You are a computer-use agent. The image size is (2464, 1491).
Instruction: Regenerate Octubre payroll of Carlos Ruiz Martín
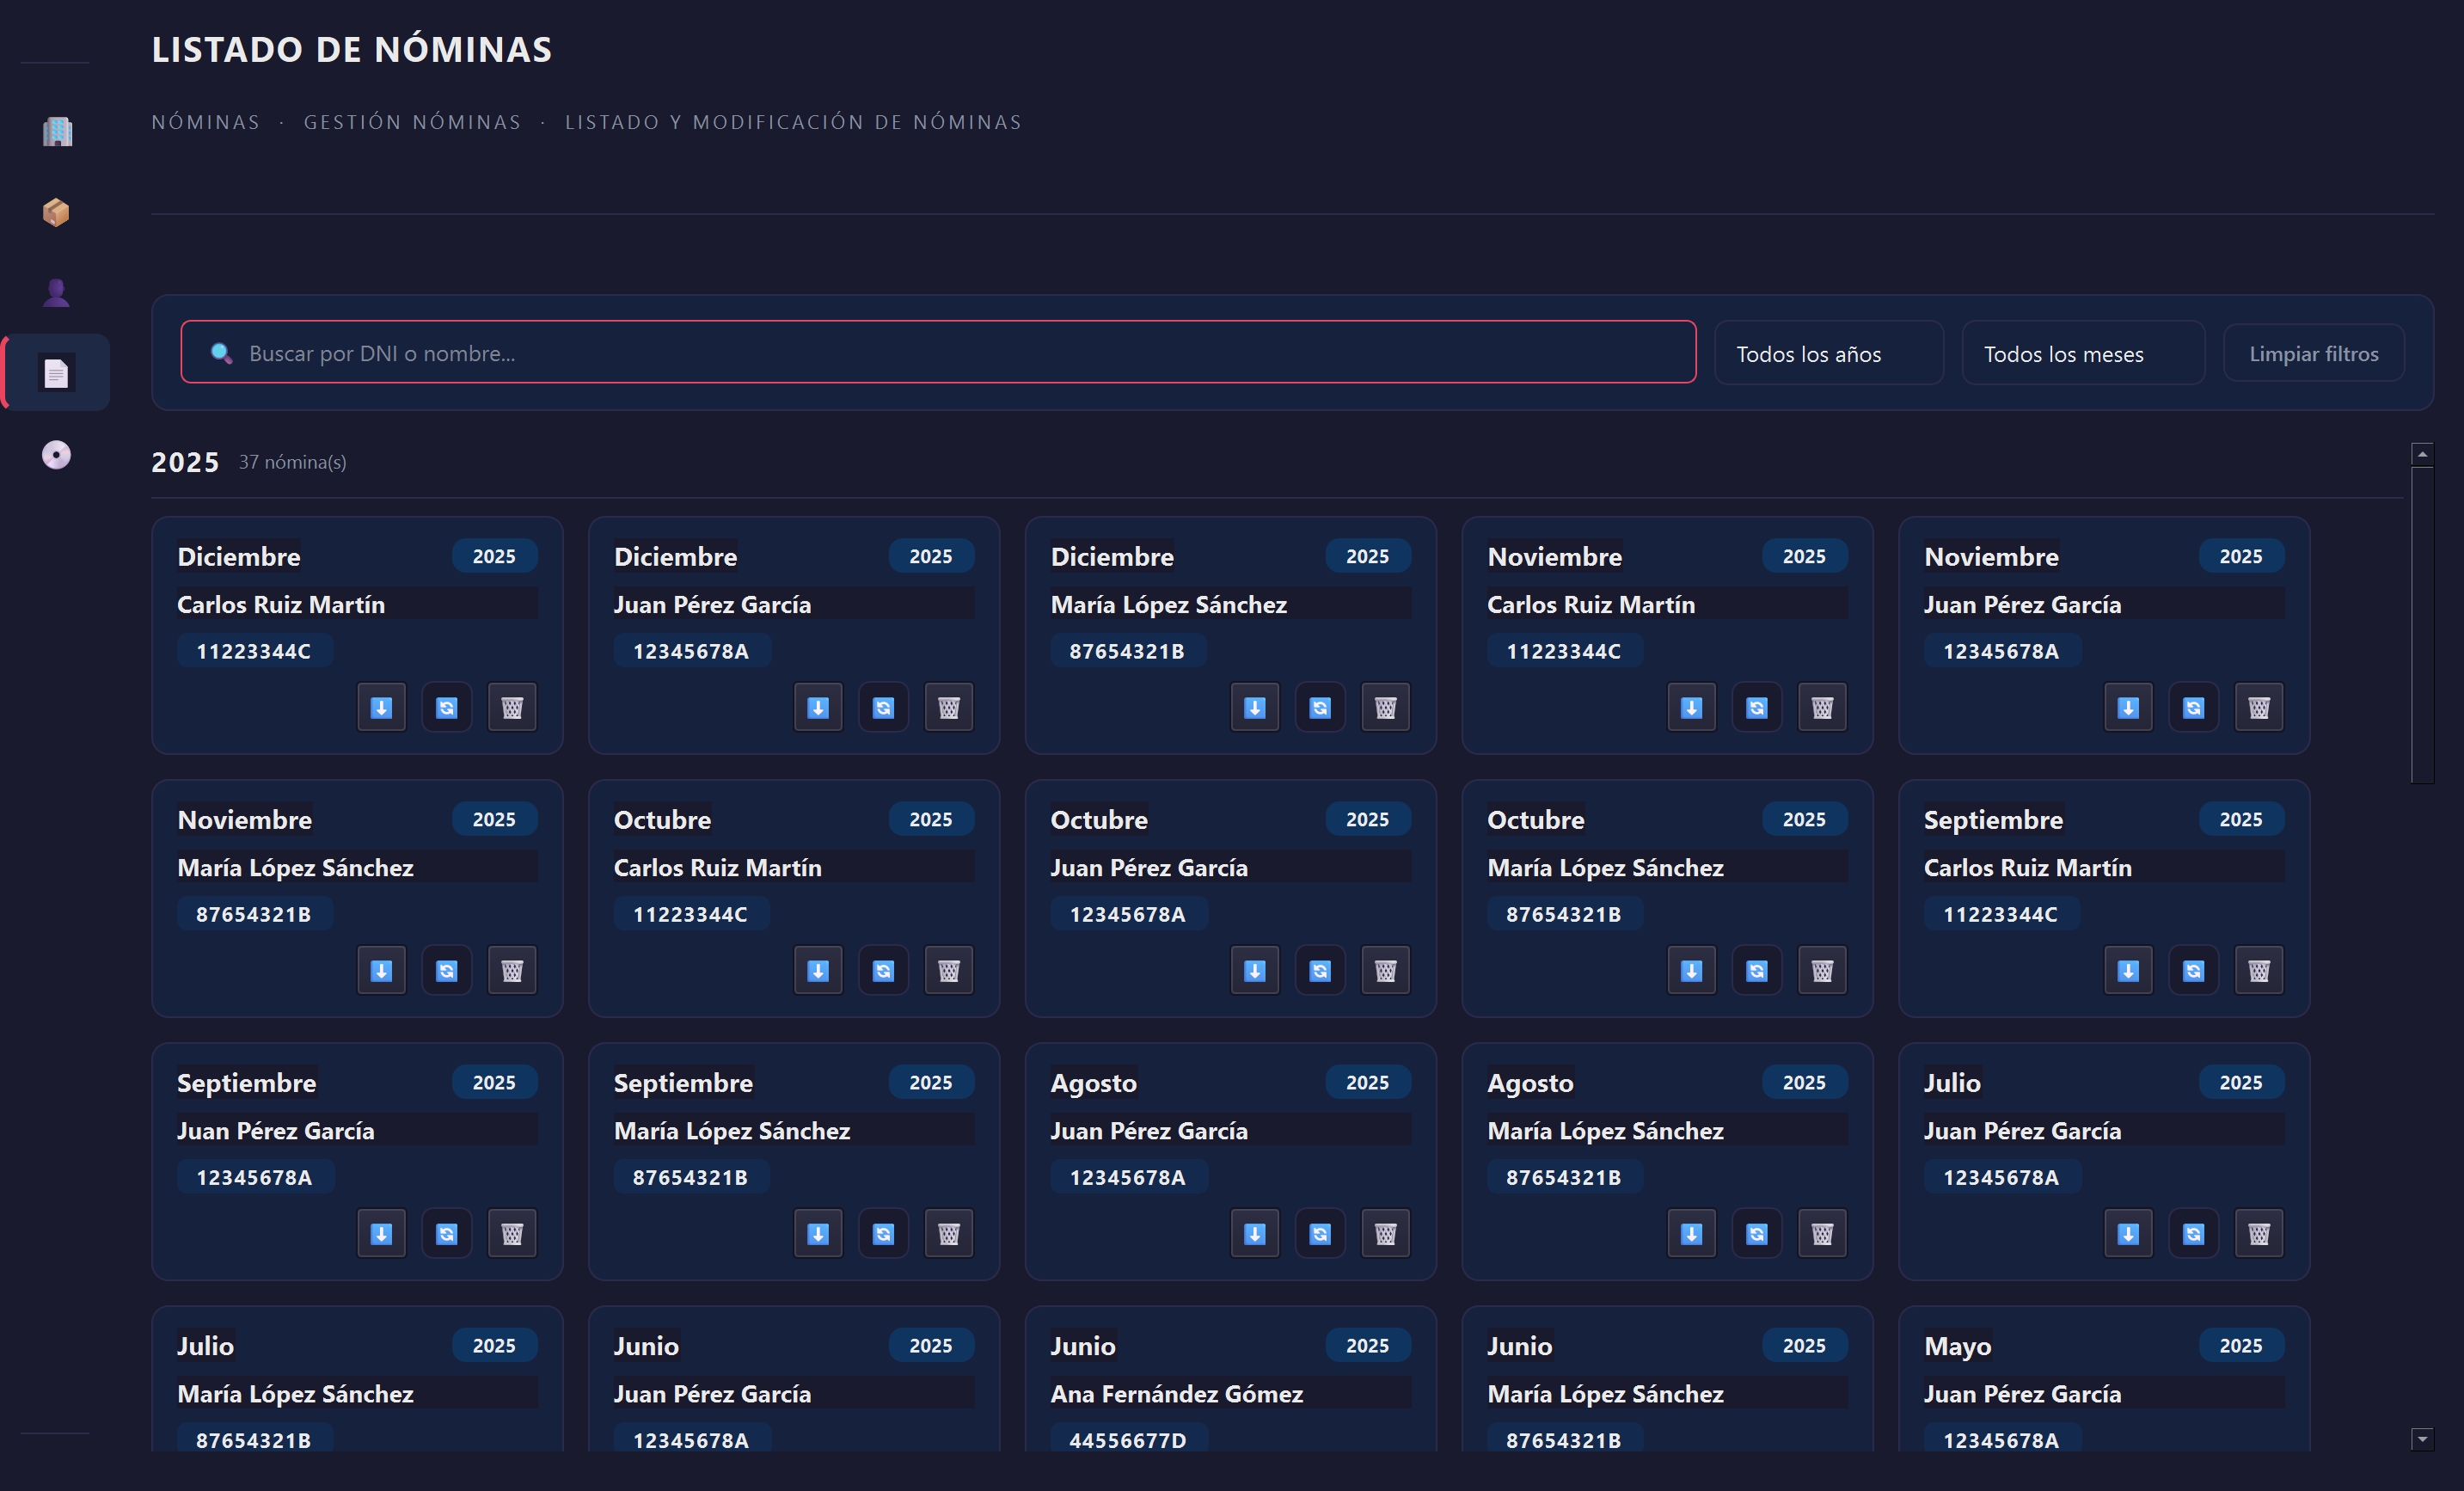[884, 971]
